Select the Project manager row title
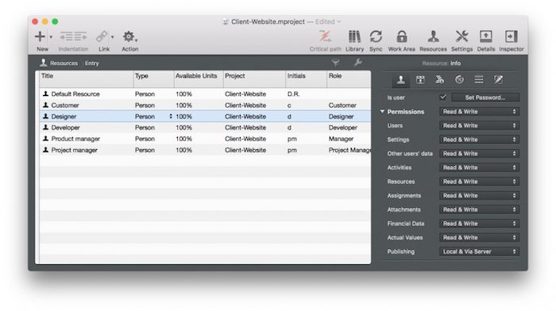 (74, 150)
